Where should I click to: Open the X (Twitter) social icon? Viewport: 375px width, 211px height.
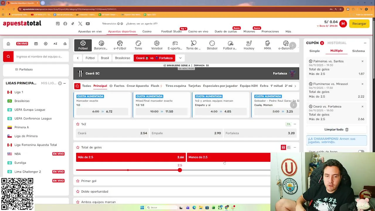[80, 24]
